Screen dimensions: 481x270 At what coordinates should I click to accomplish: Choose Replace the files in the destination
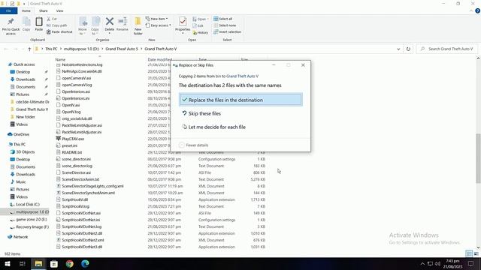[x=240, y=100]
